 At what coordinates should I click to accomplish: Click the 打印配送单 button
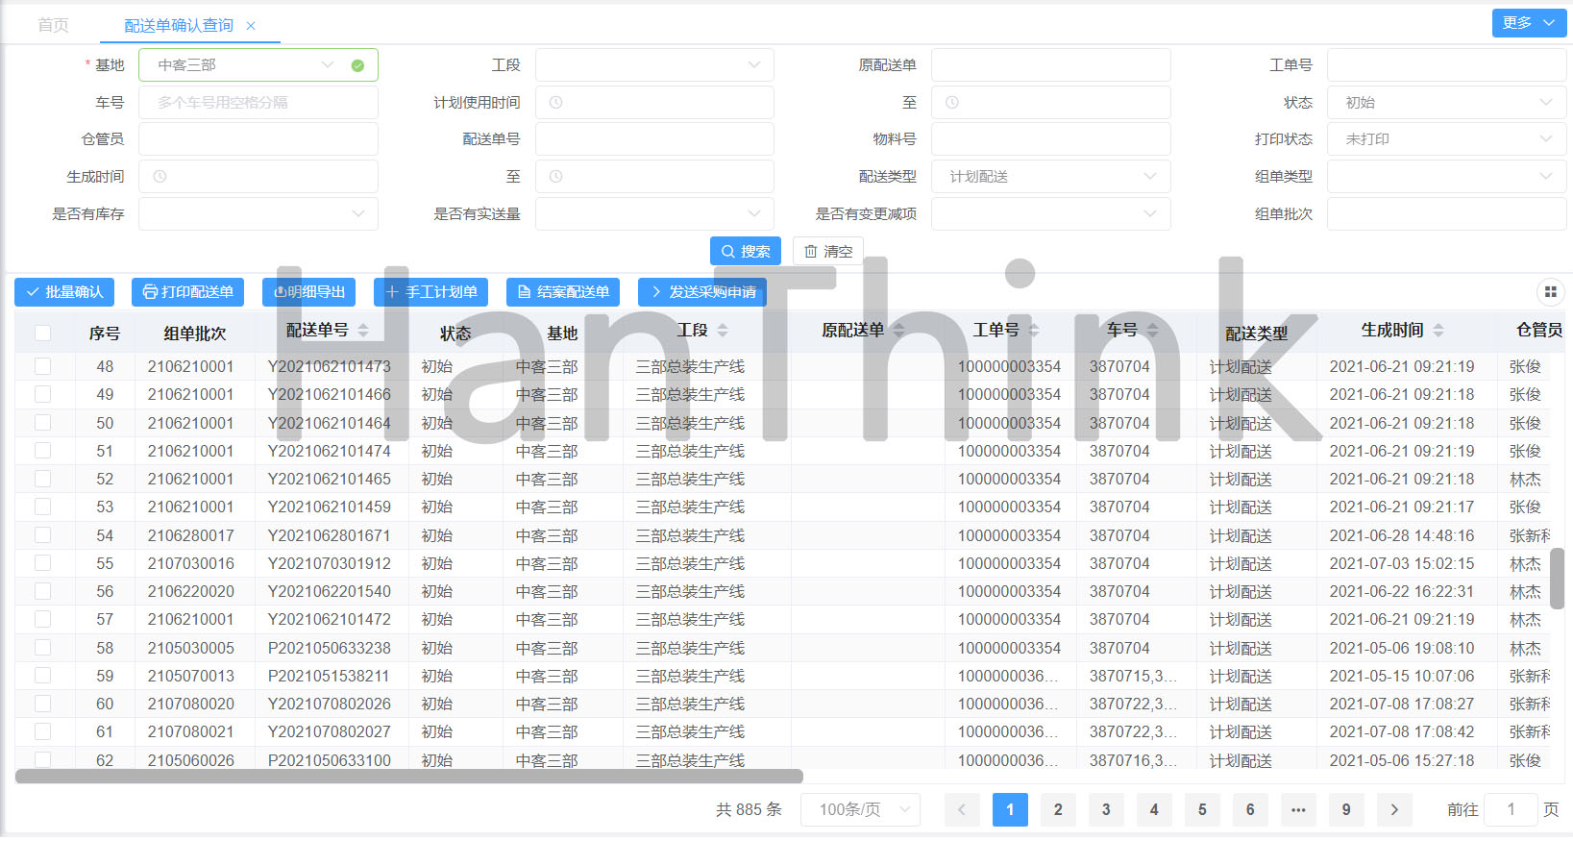[187, 292]
